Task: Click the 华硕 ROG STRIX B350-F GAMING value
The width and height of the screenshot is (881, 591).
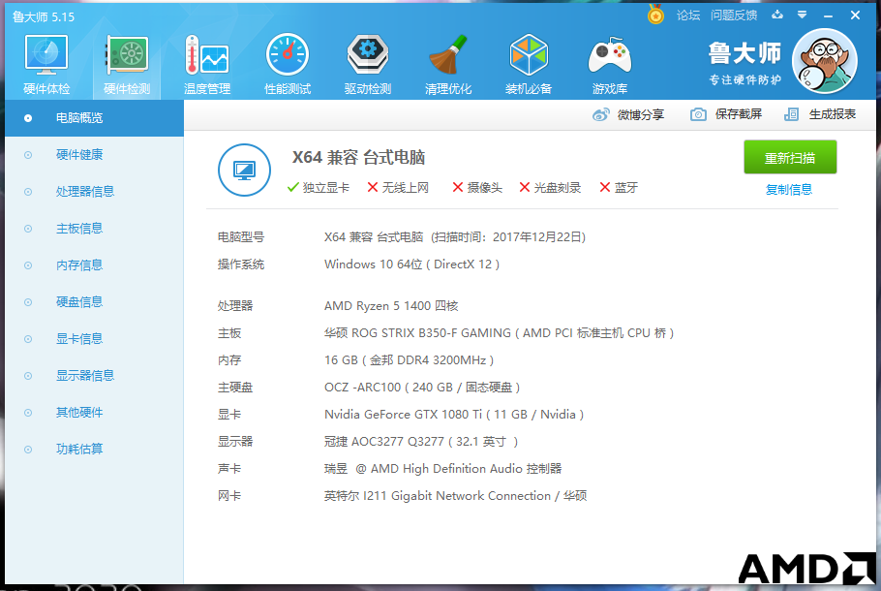Action: click(499, 333)
